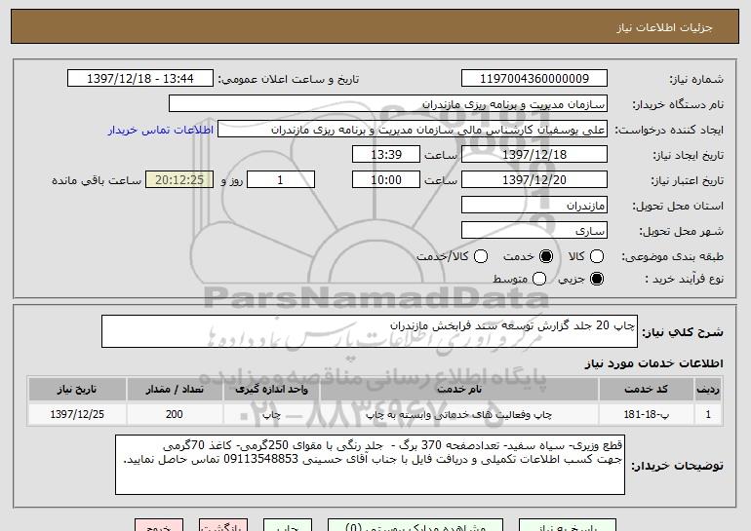The width and height of the screenshot is (751, 531).
Task: Click the شماره نیاز field 1197004360000009
Action: [x=534, y=79]
